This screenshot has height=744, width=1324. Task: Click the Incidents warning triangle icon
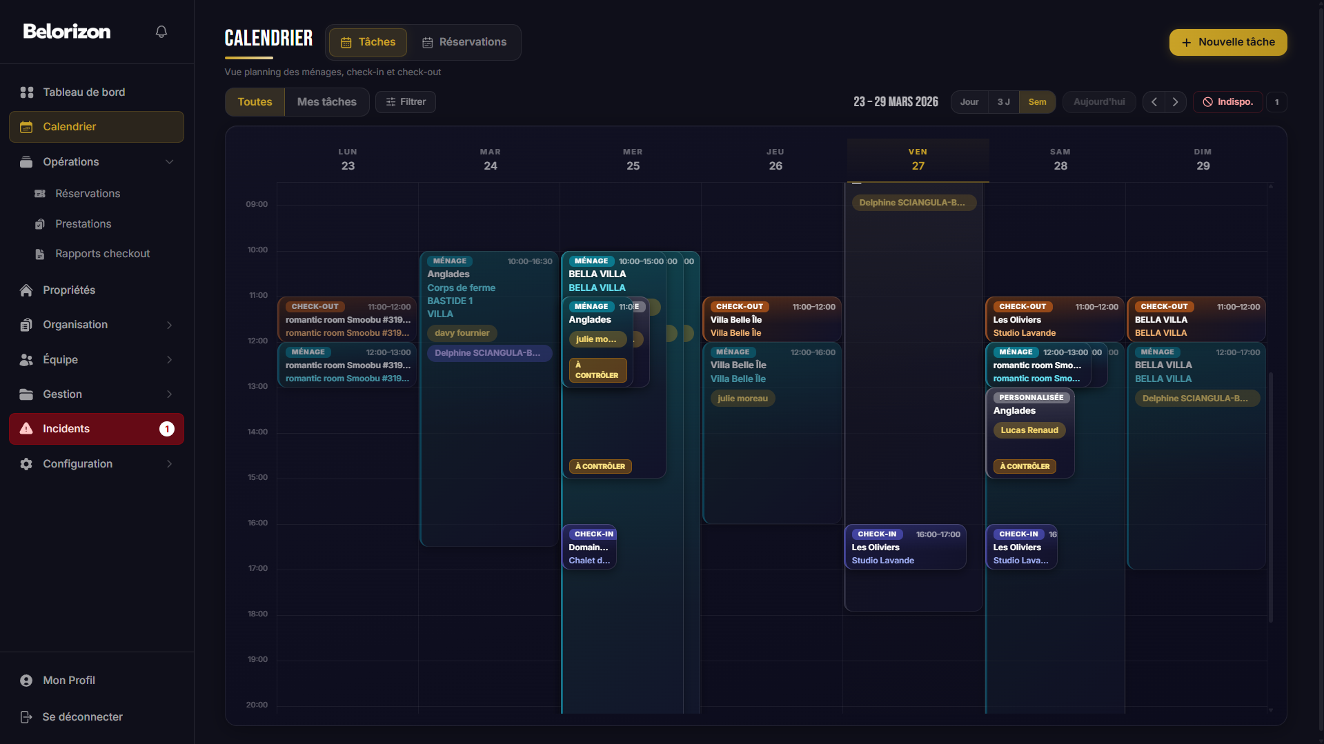[x=26, y=429]
